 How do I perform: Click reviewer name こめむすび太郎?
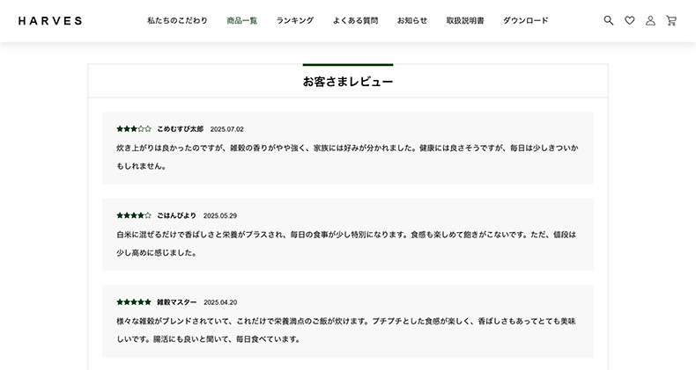click(181, 129)
